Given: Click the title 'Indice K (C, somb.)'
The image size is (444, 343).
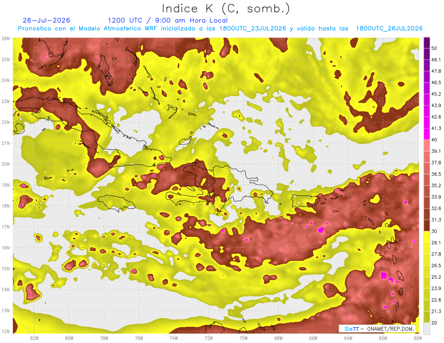Looking at the screenshot, I should (x=226, y=9).
